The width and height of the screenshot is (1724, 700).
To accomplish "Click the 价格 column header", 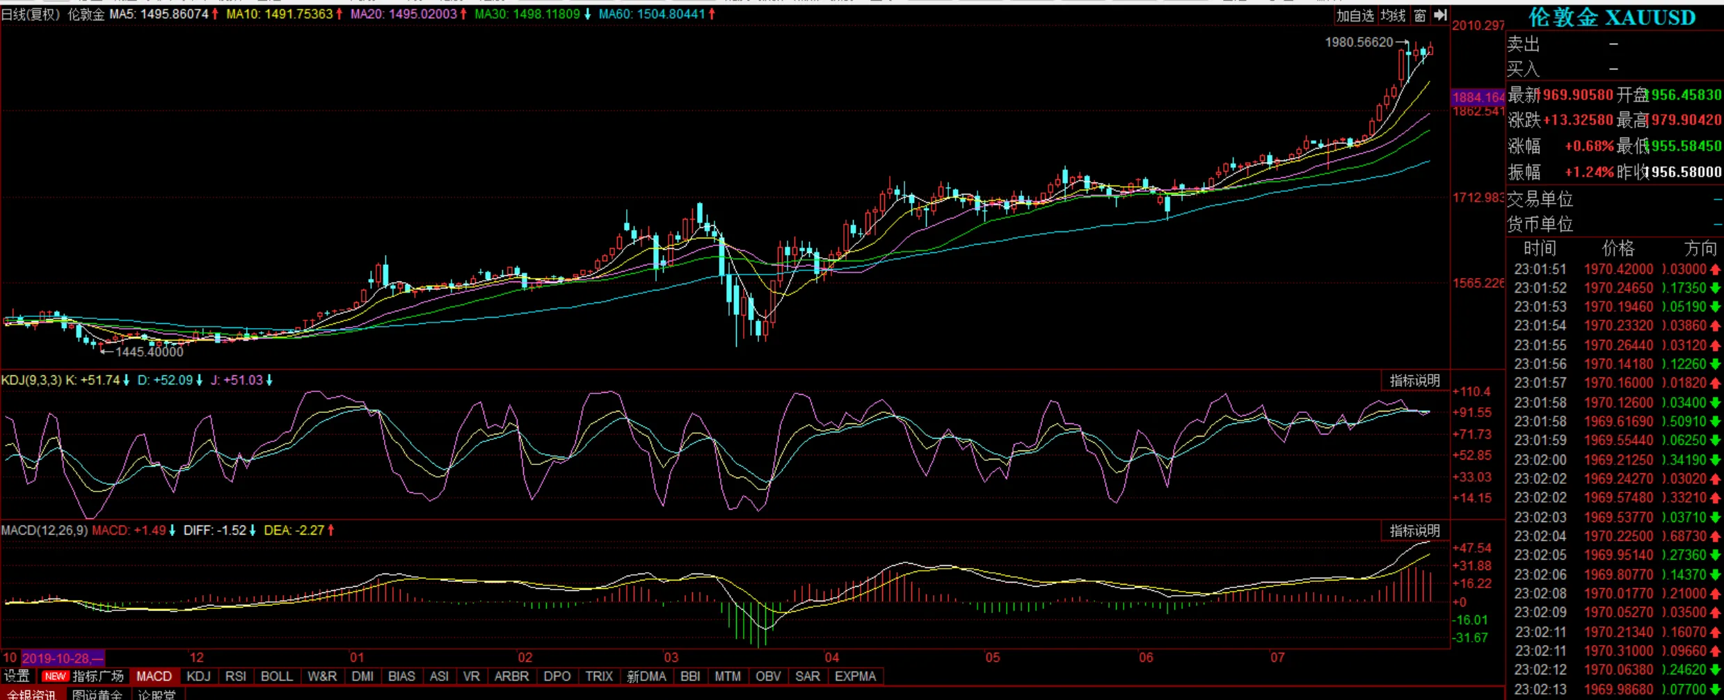I will coord(1618,248).
